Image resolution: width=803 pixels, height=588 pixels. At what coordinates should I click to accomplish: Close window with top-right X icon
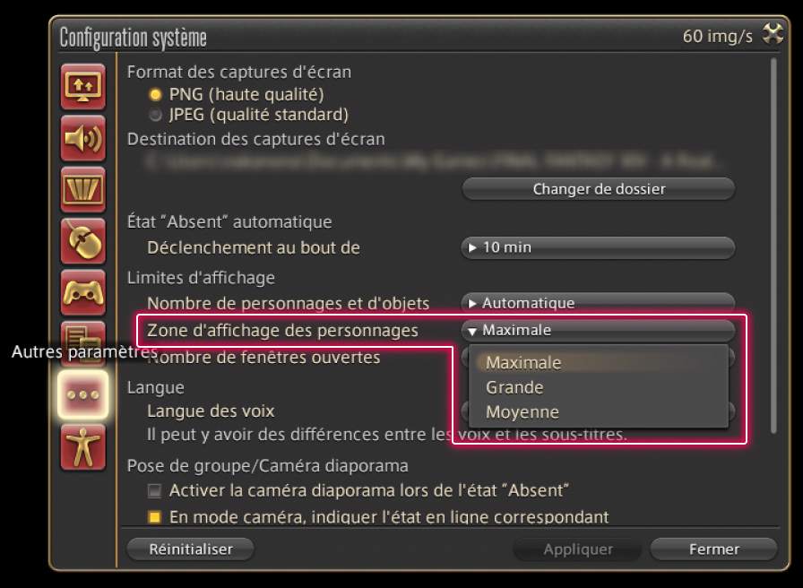coord(772,35)
